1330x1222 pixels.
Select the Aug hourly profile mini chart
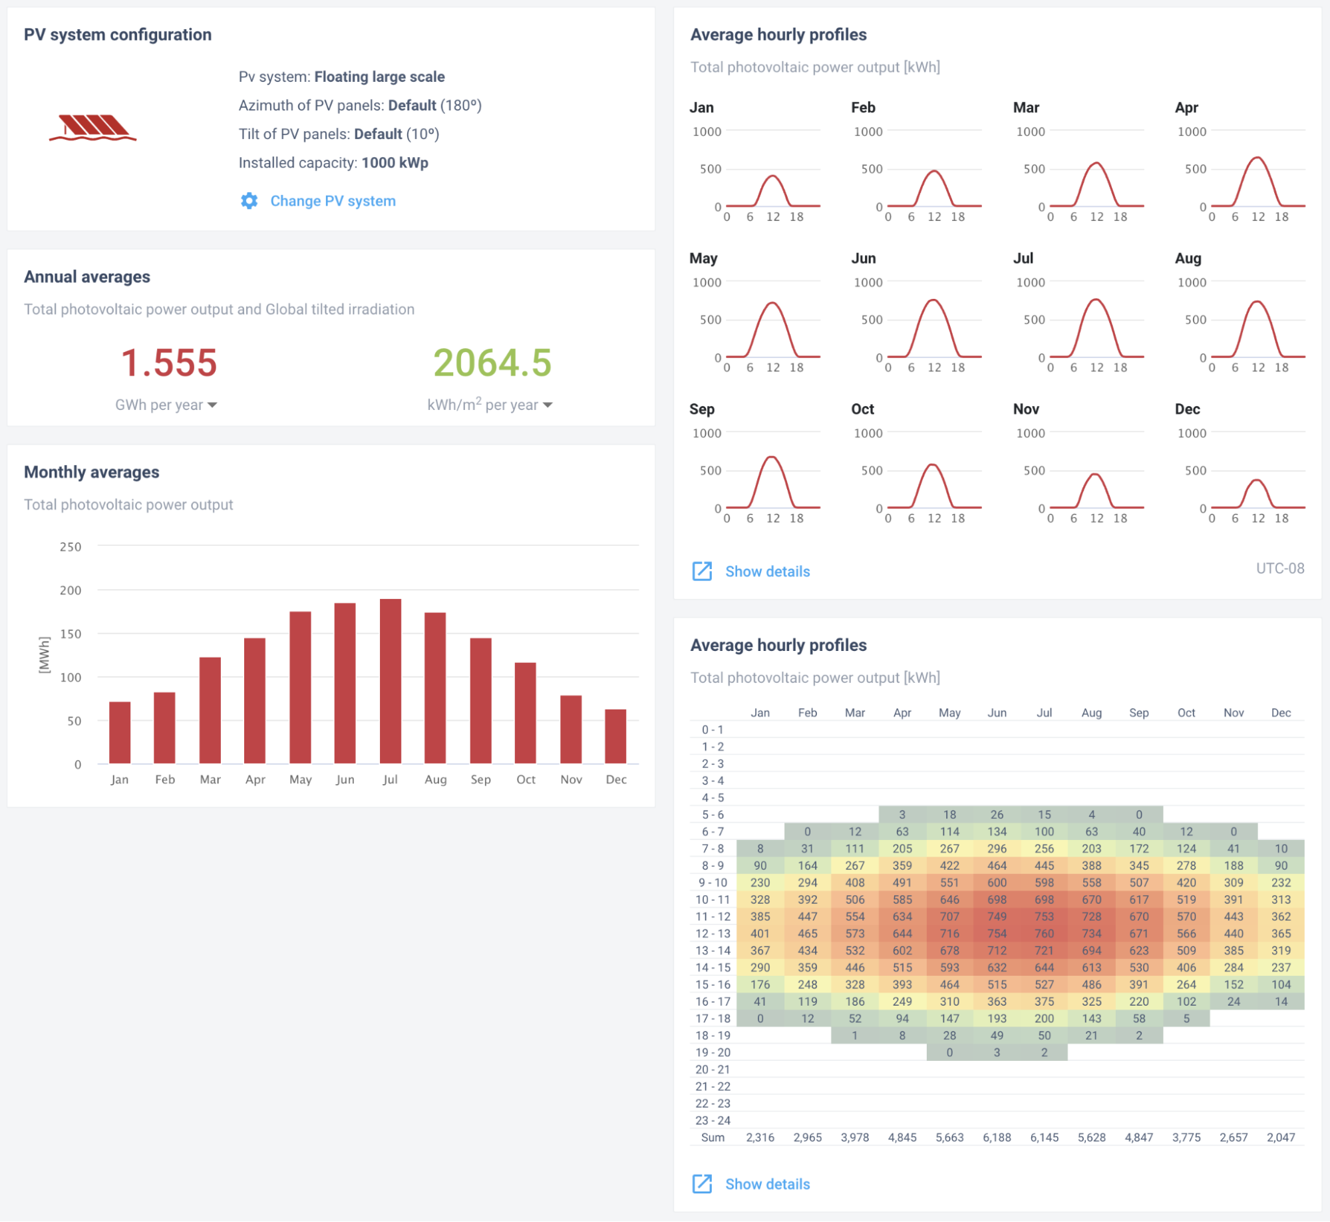click(1257, 319)
